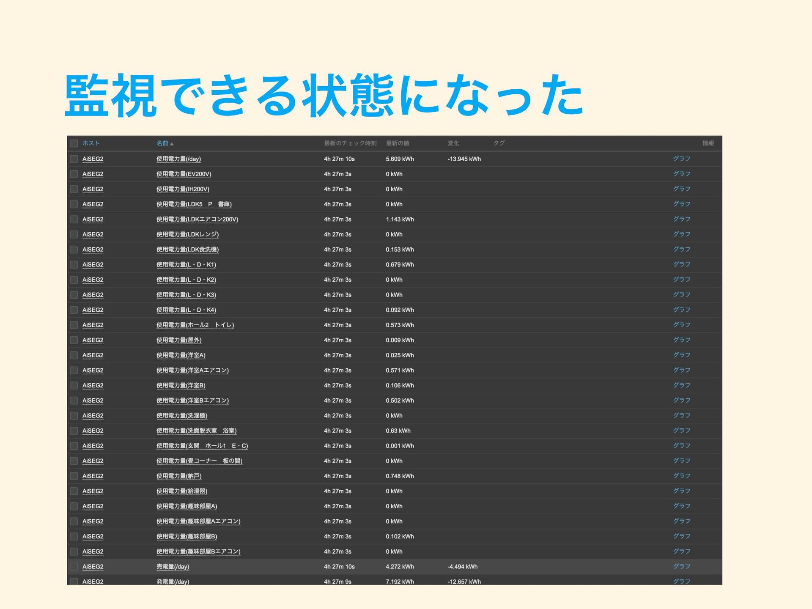Sort the table by ホスト column header
The height and width of the screenshot is (609, 812).
point(91,143)
